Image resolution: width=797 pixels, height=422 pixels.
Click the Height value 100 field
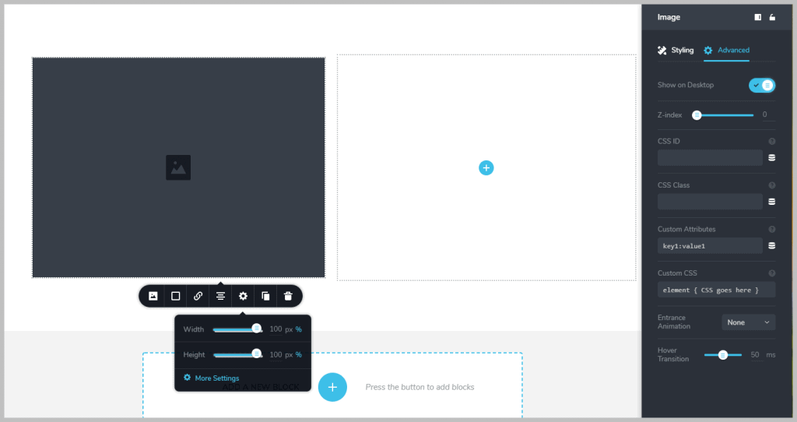[x=276, y=354]
